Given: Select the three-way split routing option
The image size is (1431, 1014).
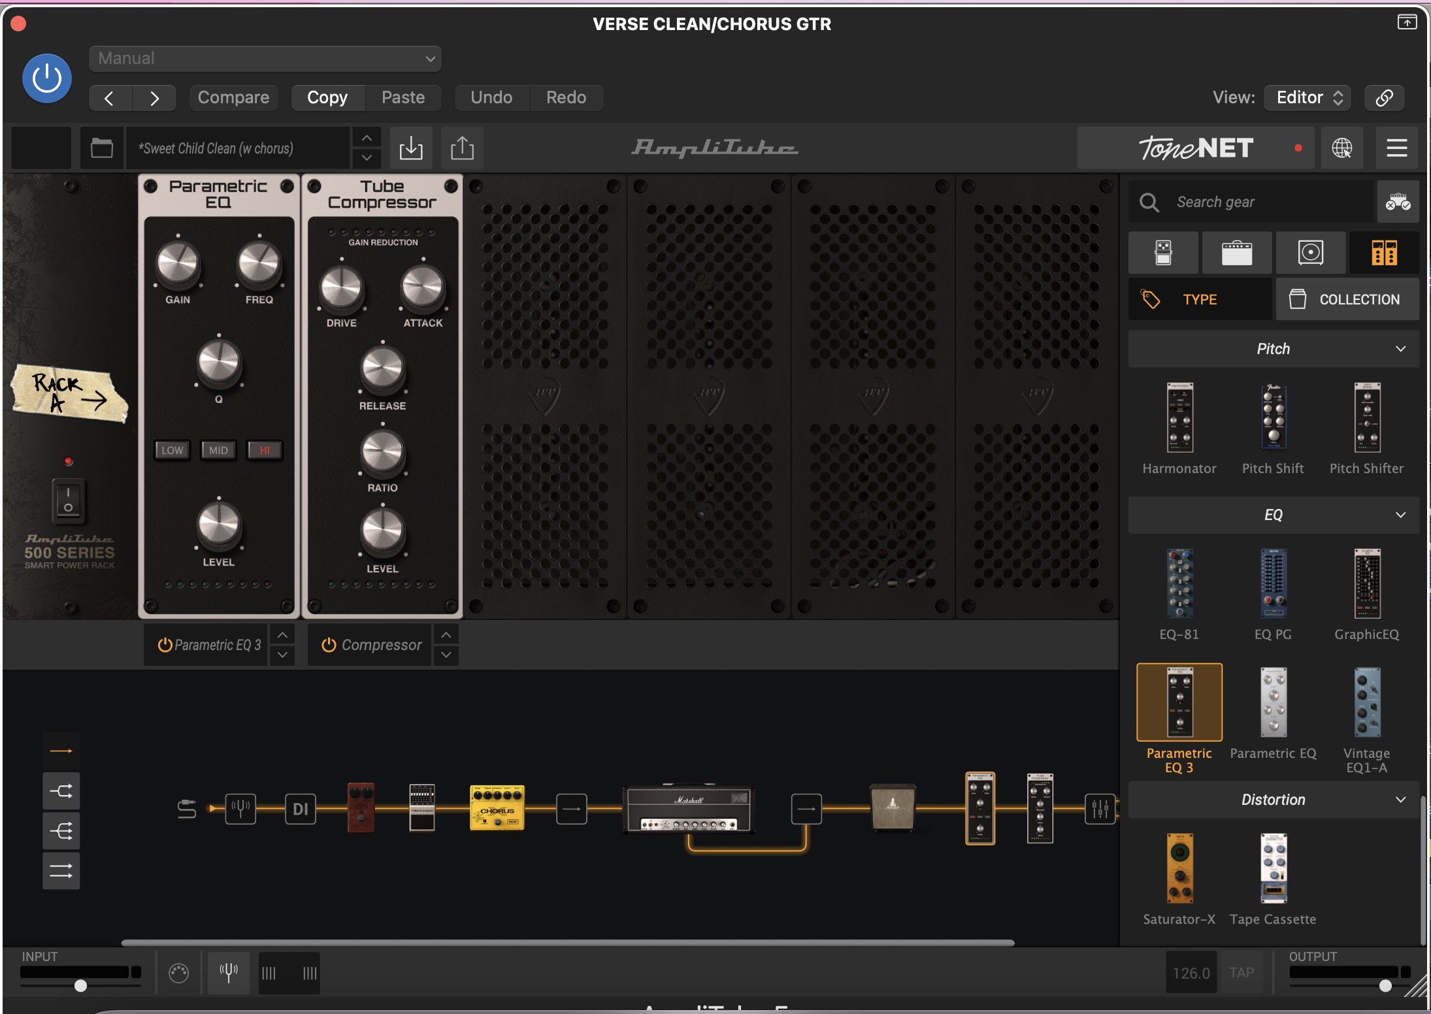Looking at the screenshot, I should (x=61, y=831).
